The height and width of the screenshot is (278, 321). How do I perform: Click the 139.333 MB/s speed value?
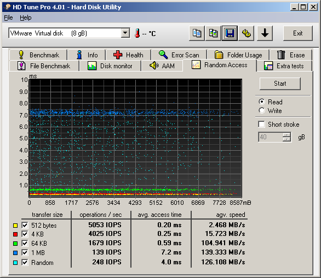pos(223,252)
